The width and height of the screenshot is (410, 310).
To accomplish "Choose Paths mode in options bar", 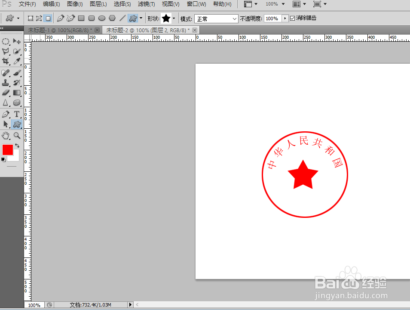I will (39, 19).
